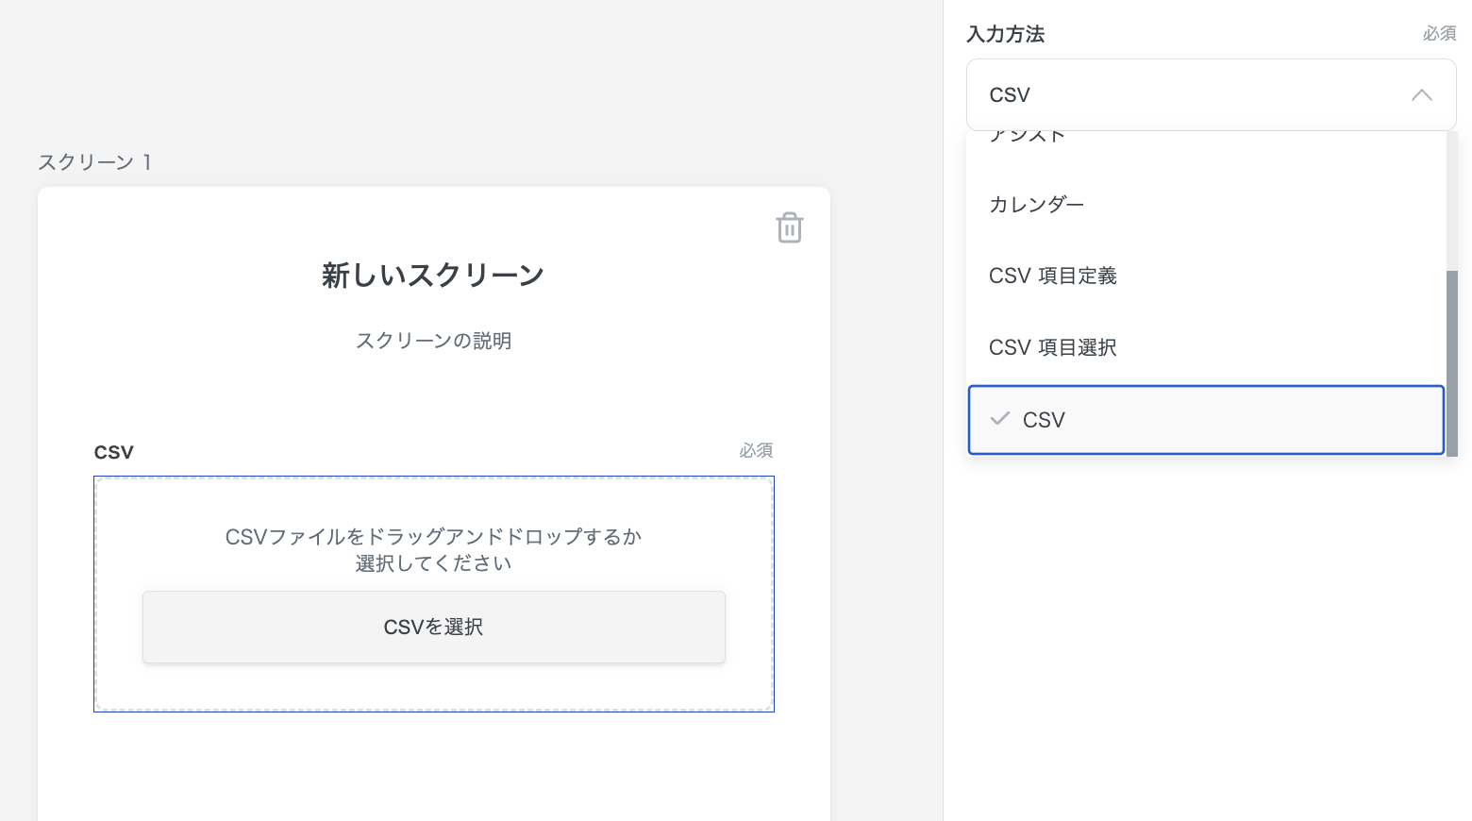This screenshot has width=1472, height=821.
Task: Pick CSV 項目選択 in the list
Action: click(1052, 348)
